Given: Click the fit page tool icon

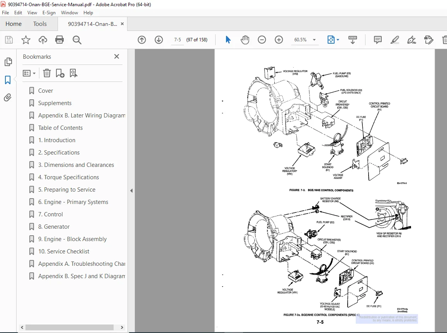Looking at the screenshot, I should 331,40.
